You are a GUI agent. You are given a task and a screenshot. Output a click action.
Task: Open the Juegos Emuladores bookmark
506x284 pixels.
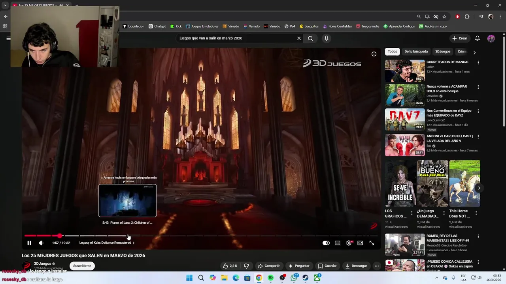click(202, 26)
